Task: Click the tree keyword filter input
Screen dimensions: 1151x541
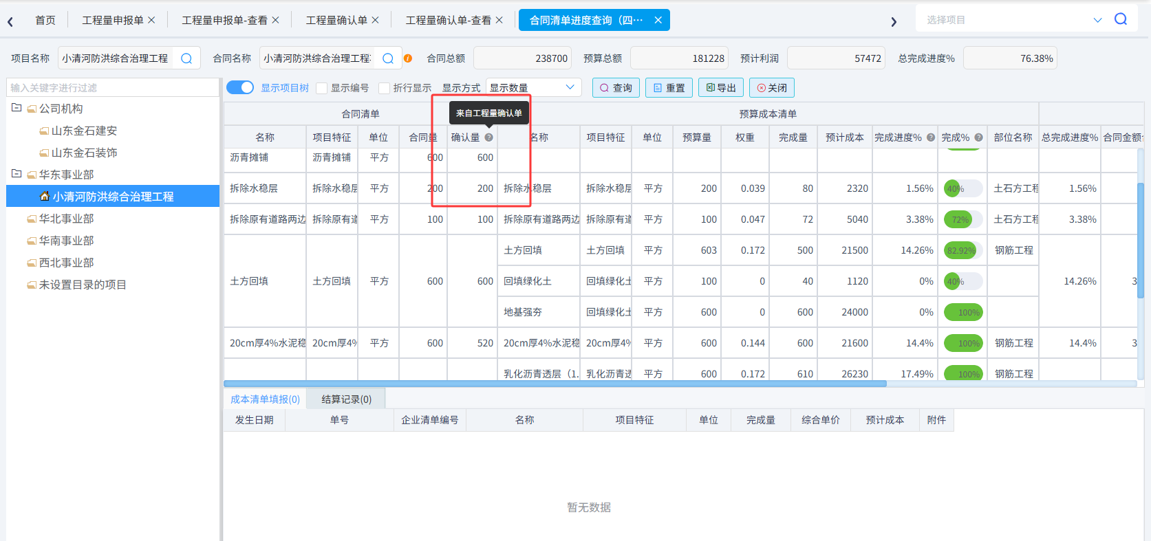Action: (x=113, y=87)
